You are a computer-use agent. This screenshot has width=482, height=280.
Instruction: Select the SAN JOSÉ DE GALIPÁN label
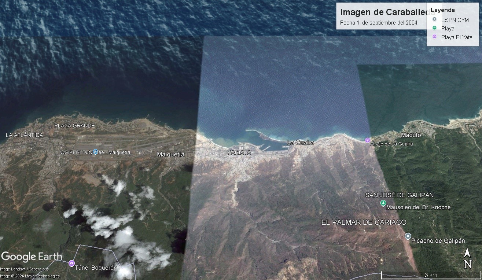[x=399, y=195]
